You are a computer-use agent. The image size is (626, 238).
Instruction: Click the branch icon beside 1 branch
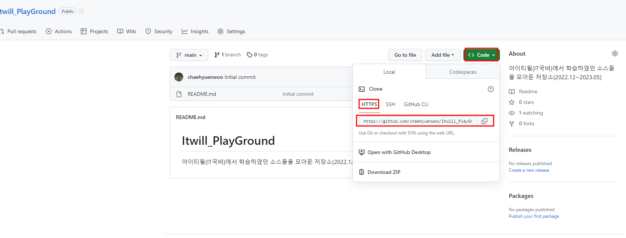[x=217, y=55]
